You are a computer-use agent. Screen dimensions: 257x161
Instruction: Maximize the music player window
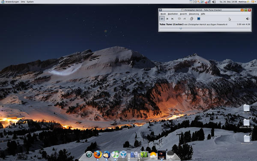[x=246, y=10]
